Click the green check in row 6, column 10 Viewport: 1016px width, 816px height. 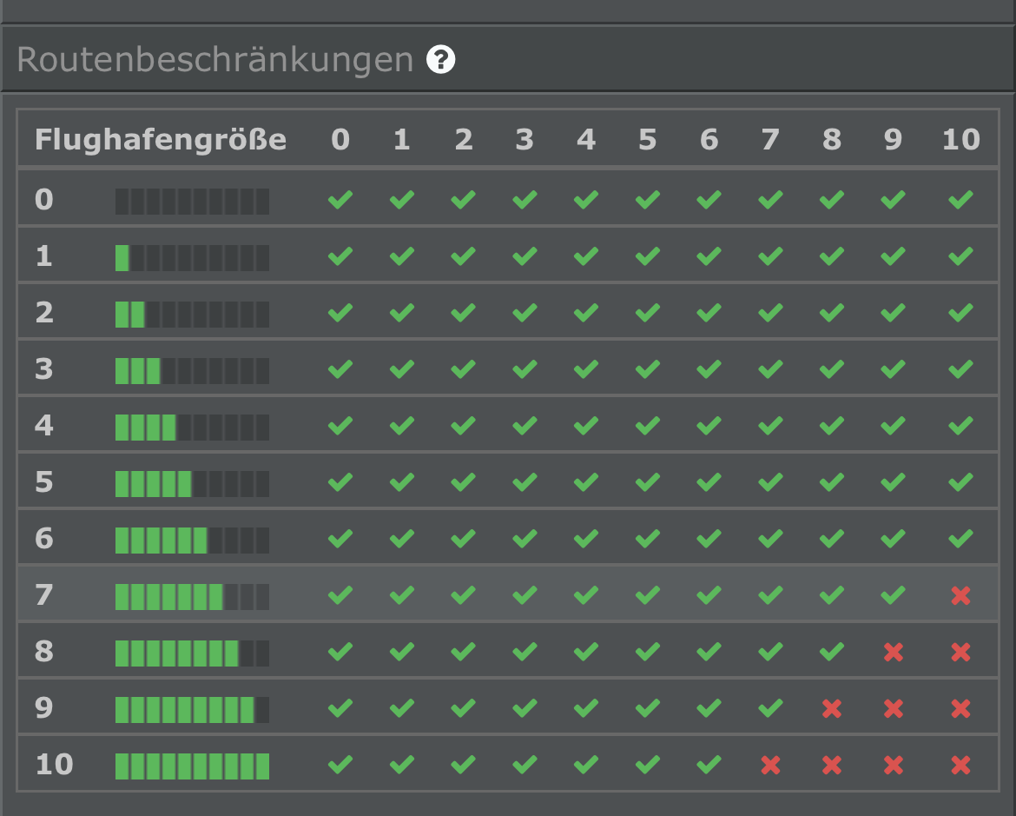click(960, 539)
